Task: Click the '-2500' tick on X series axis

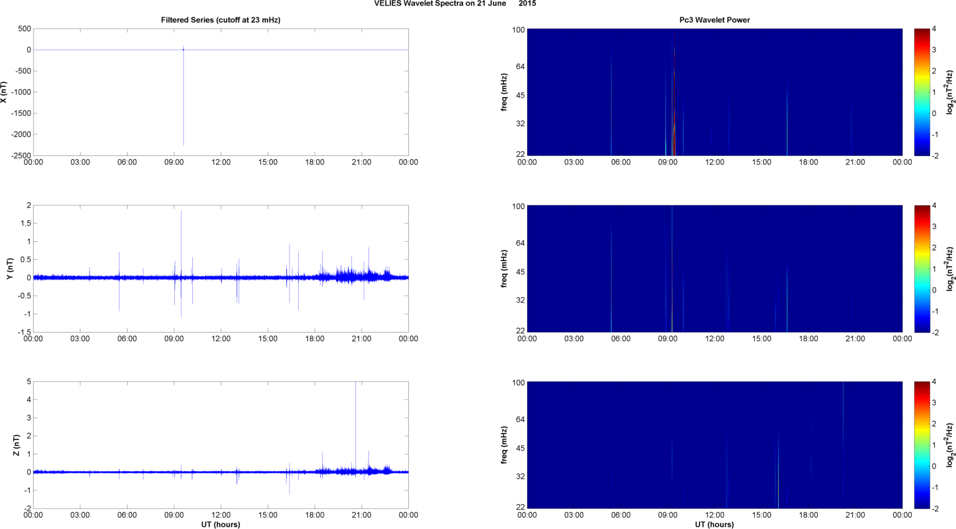Action: 20,155
